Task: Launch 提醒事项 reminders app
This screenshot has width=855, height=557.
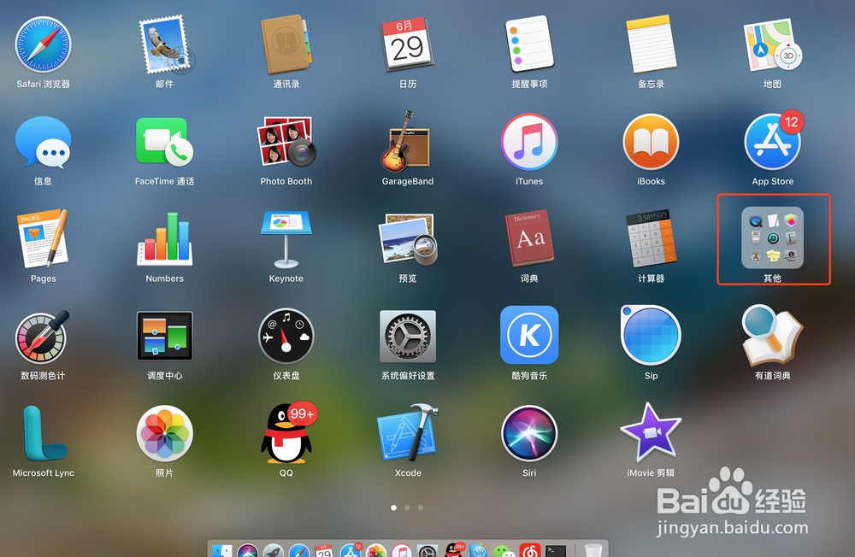Action: (529, 44)
